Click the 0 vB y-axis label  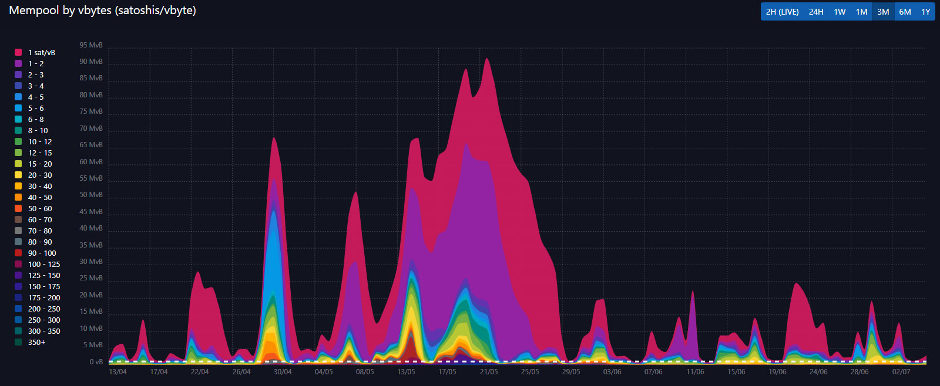pyautogui.click(x=96, y=362)
